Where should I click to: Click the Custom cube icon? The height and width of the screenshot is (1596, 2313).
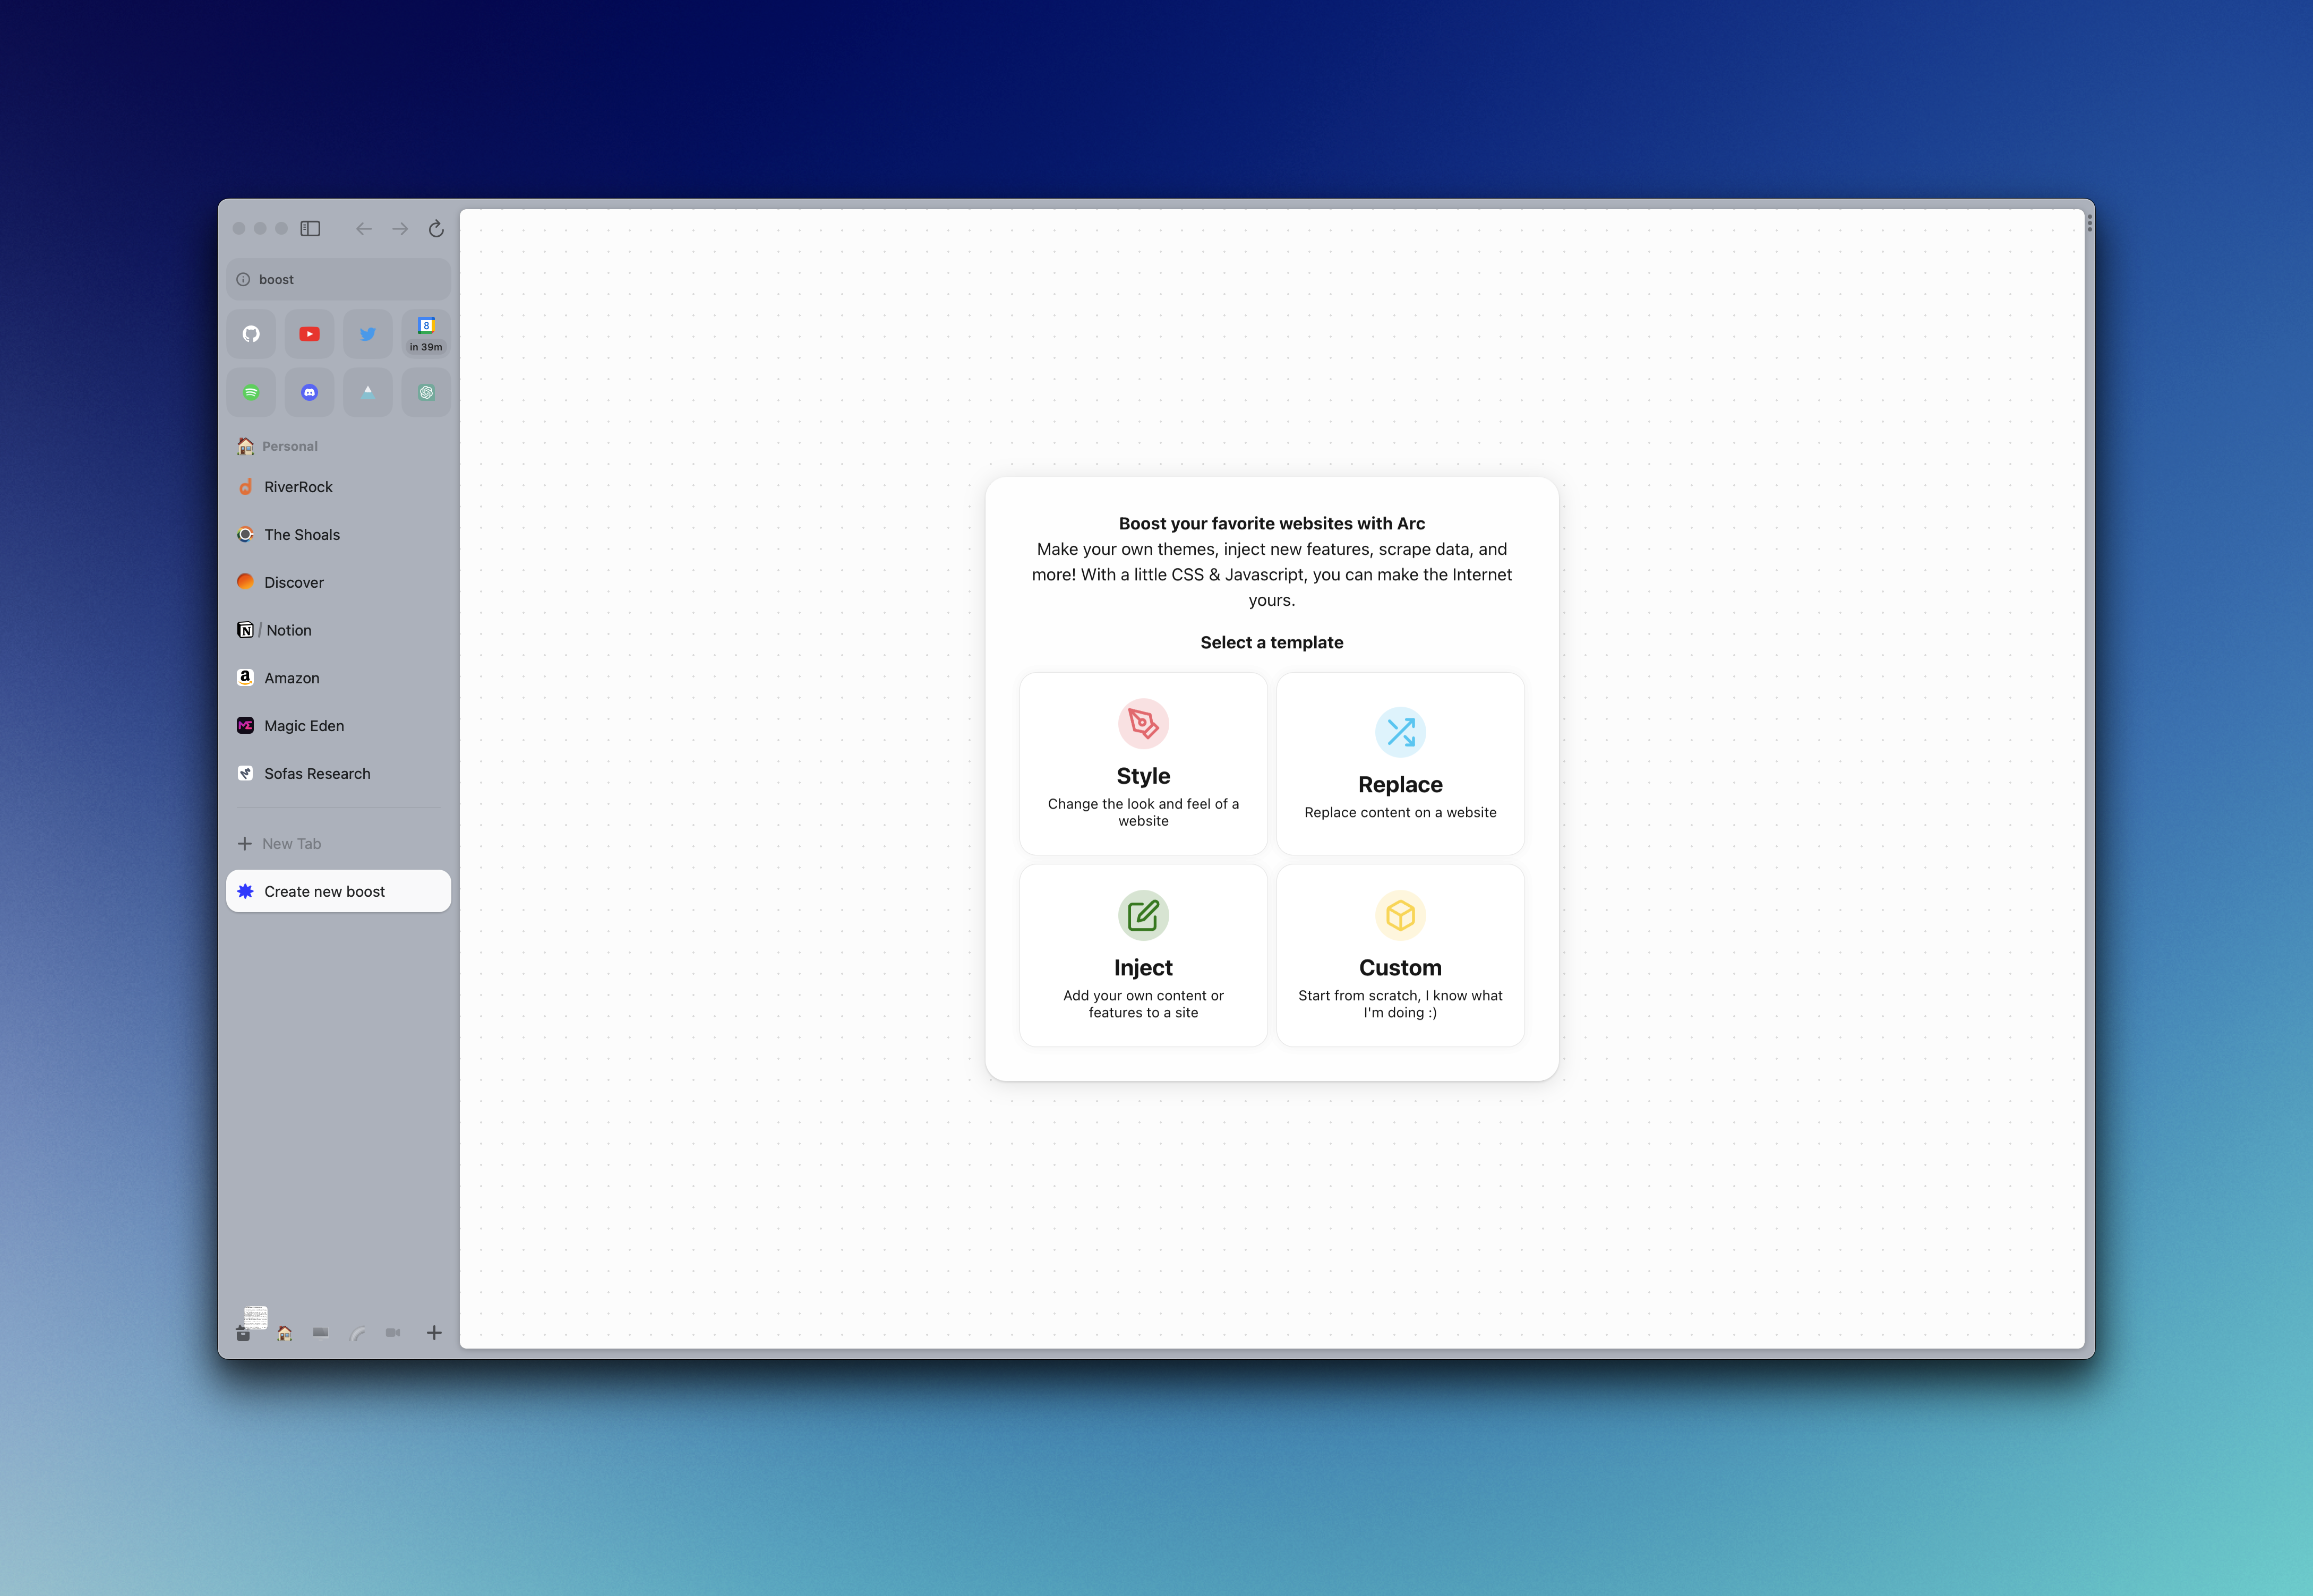point(1400,915)
